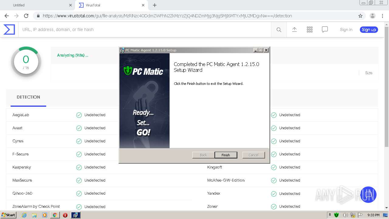Click the MaxSecure engine name

tap(22, 180)
